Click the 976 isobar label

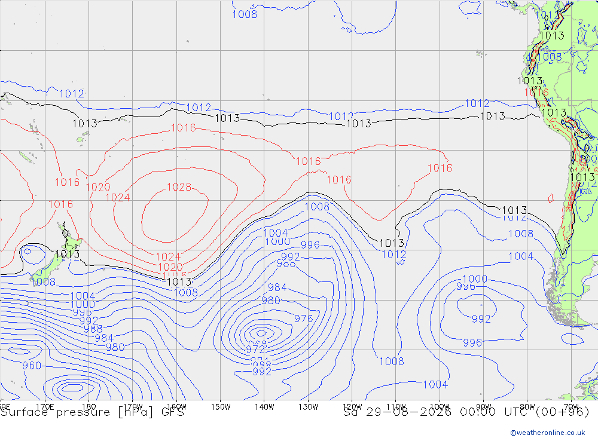tap(303, 318)
